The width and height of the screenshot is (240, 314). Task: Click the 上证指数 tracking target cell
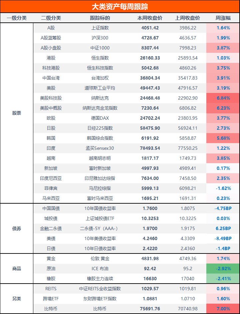click(x=100, y=28)
